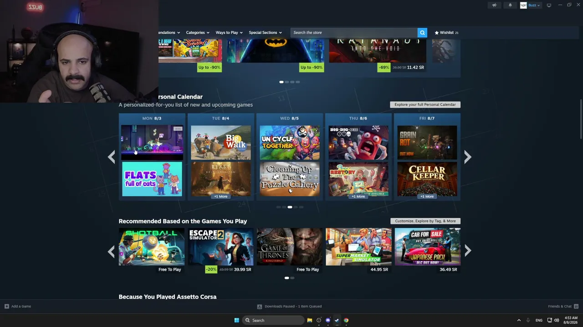Click the Steam taskbar icon
Viewport: 583px width, 327px height.
(x=337, y=320)
